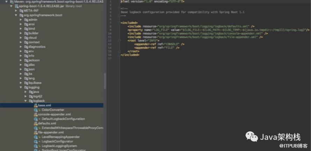Open LogbackLoggingSystem class

(59, 146)
